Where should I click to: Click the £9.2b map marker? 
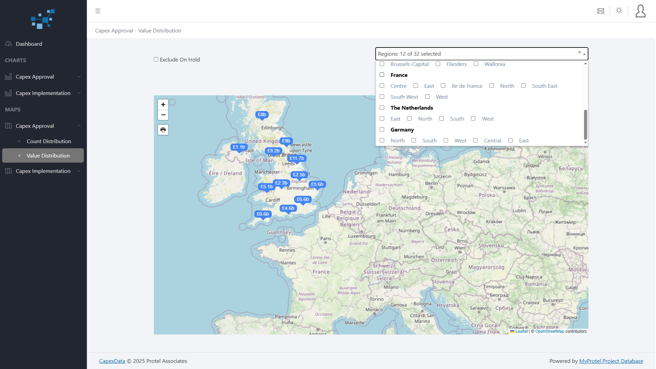pyautogui.click(x=273, y=151)
